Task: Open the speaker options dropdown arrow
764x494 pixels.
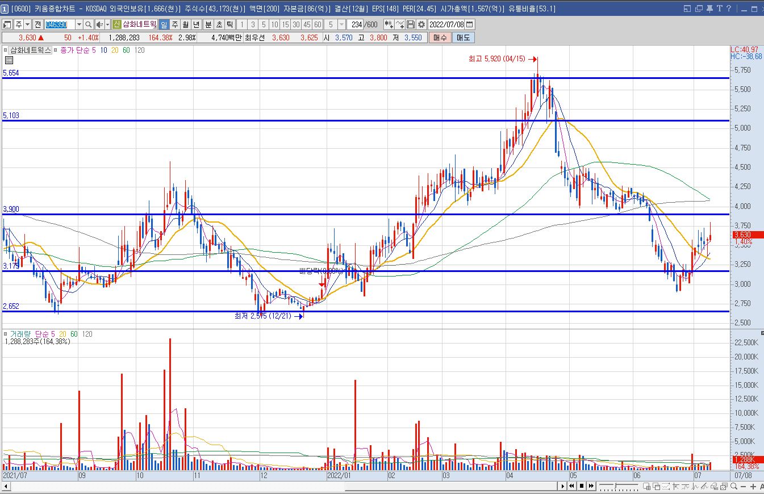Action: pos(107,24)
